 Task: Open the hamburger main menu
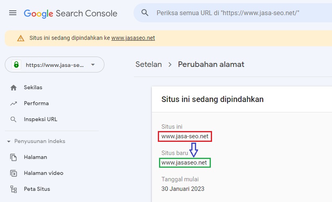coord(13,13)
